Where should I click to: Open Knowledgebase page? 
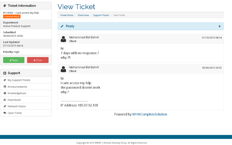point(26,93)
